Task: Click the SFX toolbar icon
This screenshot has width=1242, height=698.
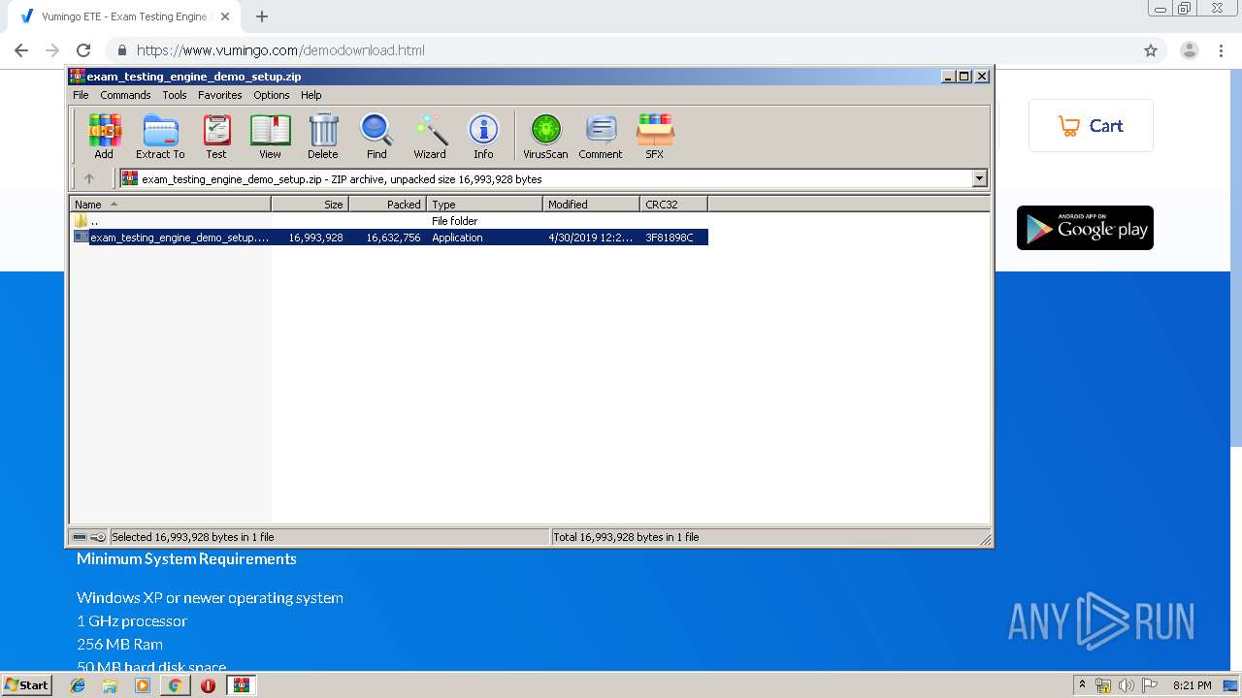Action: [x=655, y=136]
